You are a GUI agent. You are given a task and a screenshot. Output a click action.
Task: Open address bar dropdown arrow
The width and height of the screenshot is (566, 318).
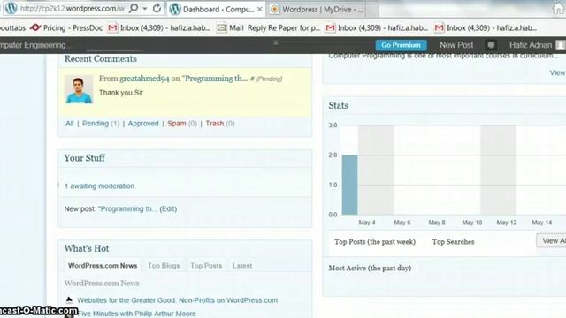[x=145, y=9]
